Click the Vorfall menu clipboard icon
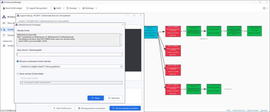Screen dimensions: 270x112 (x=55, y=8)
